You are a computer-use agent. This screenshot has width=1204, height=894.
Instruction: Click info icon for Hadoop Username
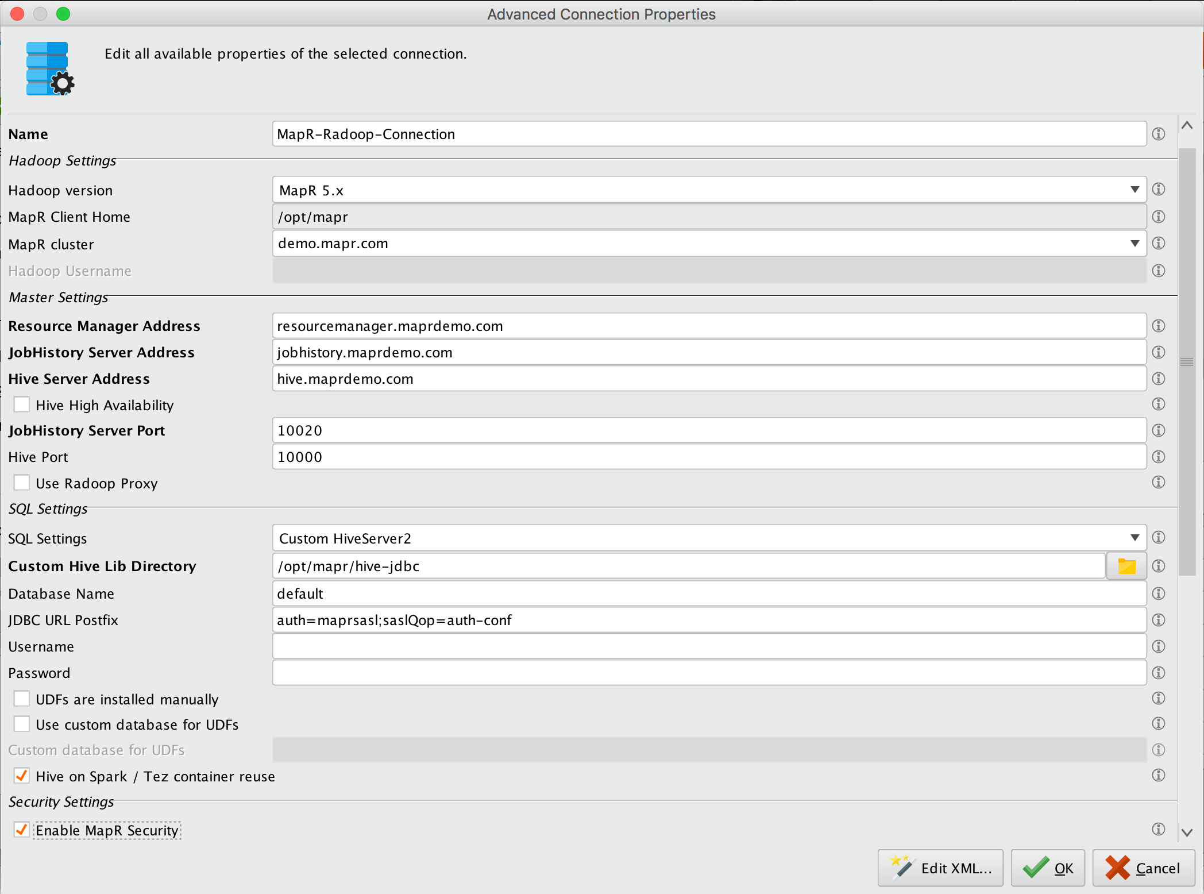pyautogui.click(x=1159, y=271)
